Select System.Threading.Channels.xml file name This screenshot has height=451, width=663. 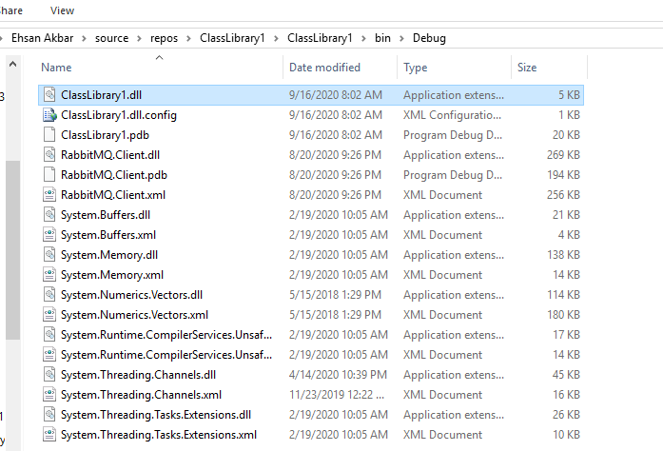coord(141,394)
